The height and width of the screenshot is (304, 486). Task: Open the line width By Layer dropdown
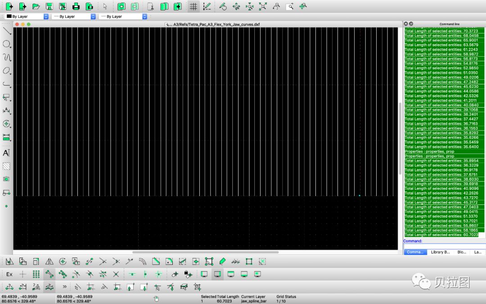(x=74, y=16)
